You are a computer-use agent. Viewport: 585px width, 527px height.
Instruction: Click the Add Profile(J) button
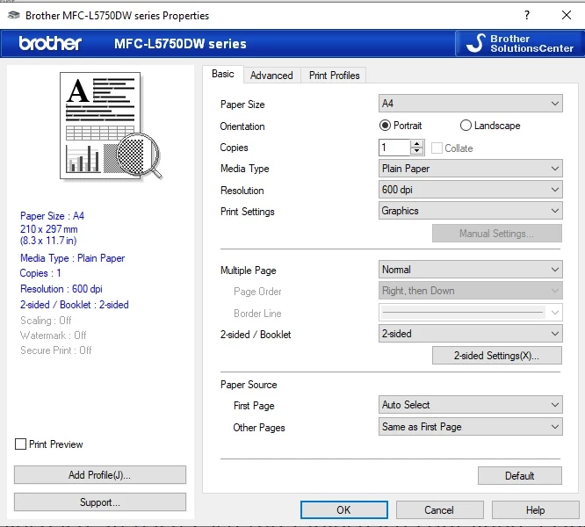click(x=100, y=475)
